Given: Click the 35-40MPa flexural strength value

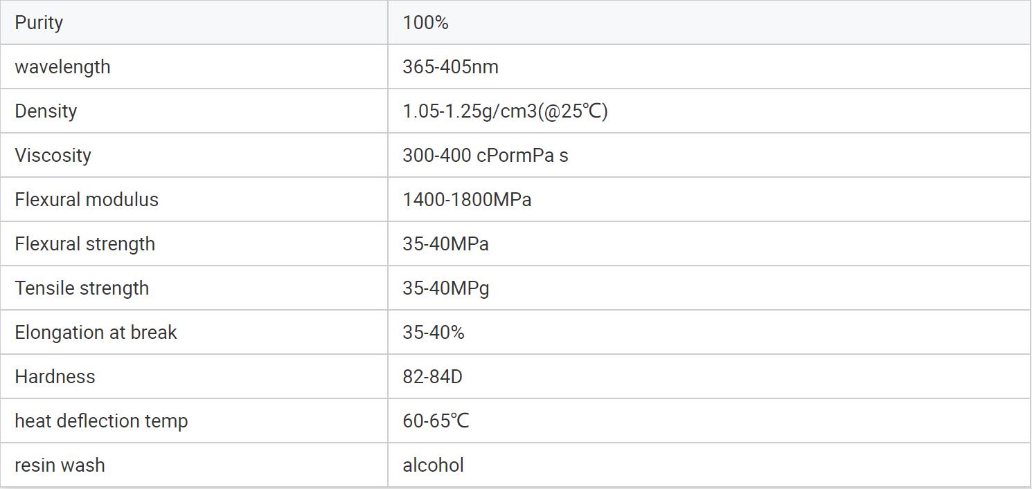Looking at the screenshot, I should [x=445, y=244].
